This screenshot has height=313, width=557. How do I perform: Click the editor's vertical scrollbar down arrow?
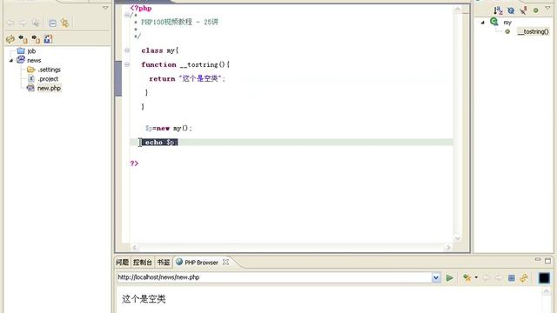tap(458, 238)
